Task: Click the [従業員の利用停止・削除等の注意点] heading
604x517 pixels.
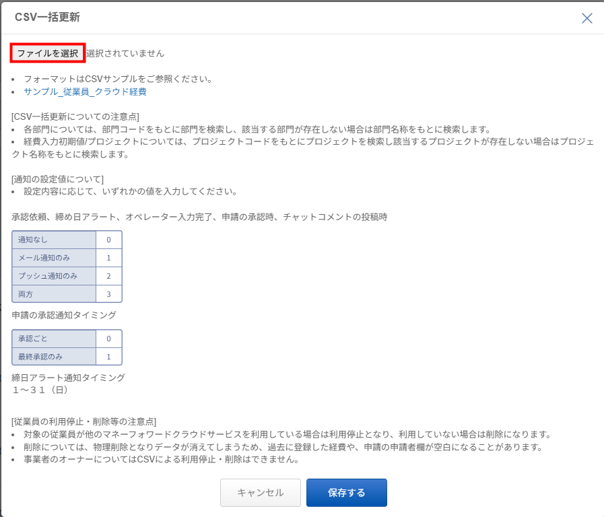Action: click(x=84, y=421)
